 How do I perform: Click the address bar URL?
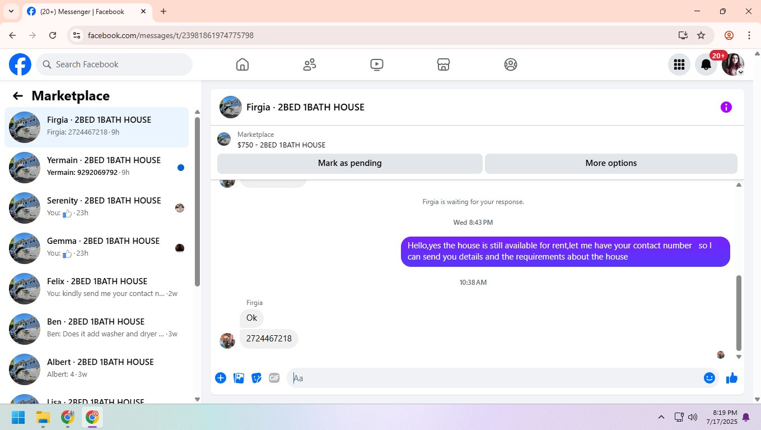171,35
